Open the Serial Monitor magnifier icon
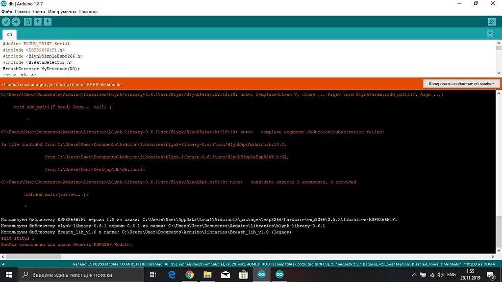The image size is (502, 282). [492, 22]
